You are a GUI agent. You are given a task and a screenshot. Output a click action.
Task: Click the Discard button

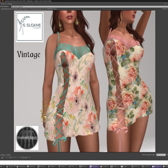click(24, 158)
